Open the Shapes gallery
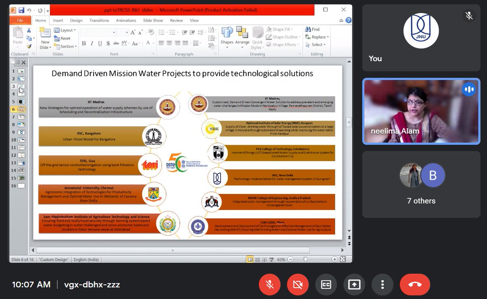The width and height of the screenshot is (487, 299). click(227, 37)
